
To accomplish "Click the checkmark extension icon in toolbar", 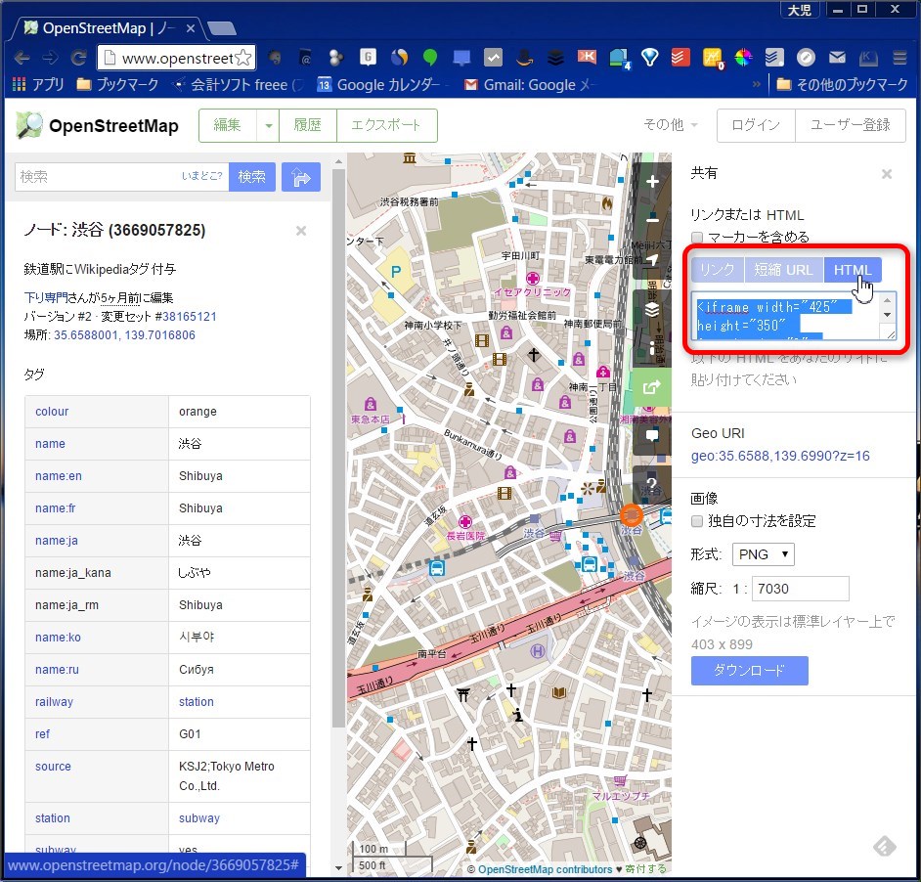I will [493, 58].
